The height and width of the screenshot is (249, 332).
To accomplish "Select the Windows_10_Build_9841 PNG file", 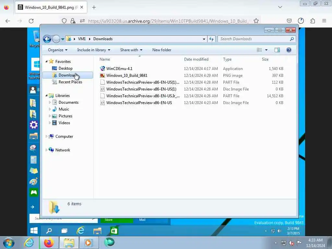I will click(x=192, y=75).
